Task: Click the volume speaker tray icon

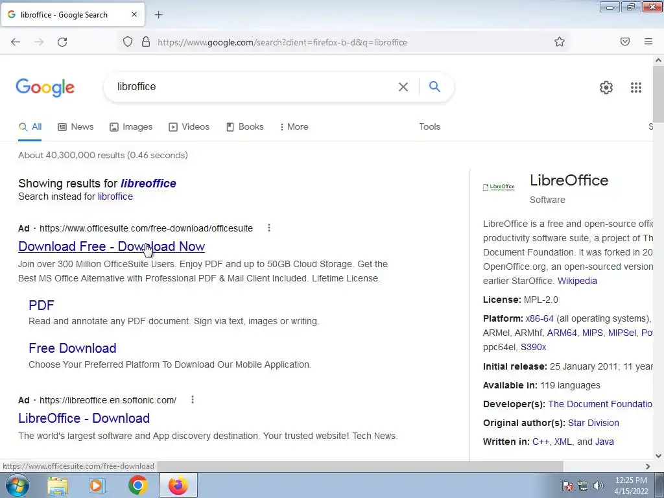Action: point(598,486)
